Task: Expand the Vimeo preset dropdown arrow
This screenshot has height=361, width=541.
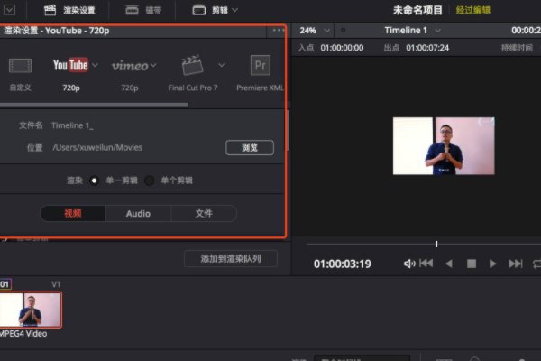Action: click(153, 65)
